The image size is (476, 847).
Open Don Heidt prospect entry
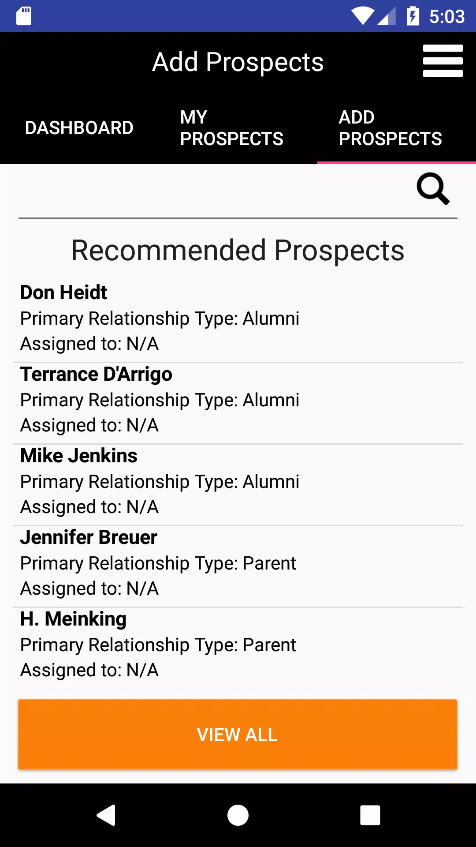coord(238,318)
